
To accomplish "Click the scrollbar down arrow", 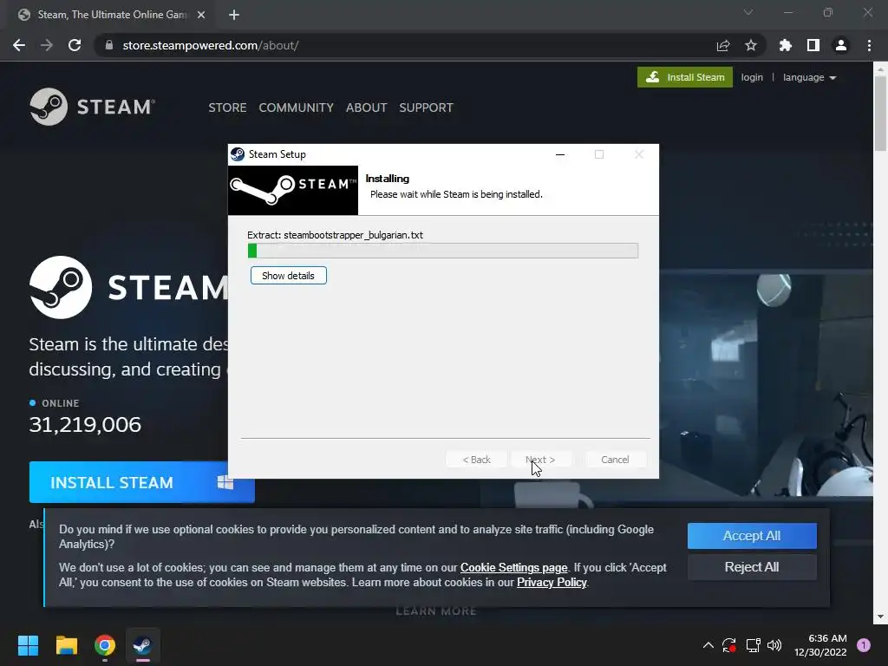I will 880,617.
